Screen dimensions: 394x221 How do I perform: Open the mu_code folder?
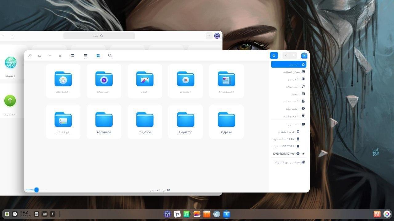145,120
